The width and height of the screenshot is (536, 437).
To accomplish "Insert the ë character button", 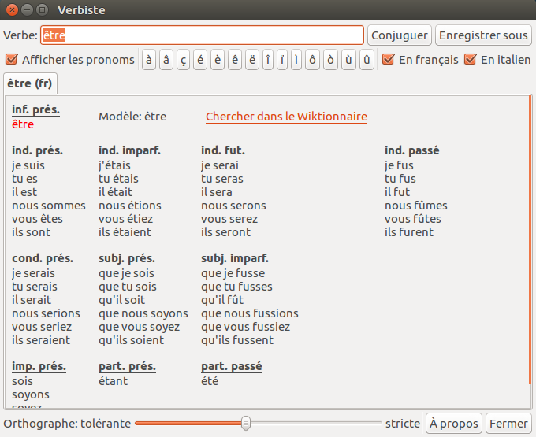I will 251,60.
